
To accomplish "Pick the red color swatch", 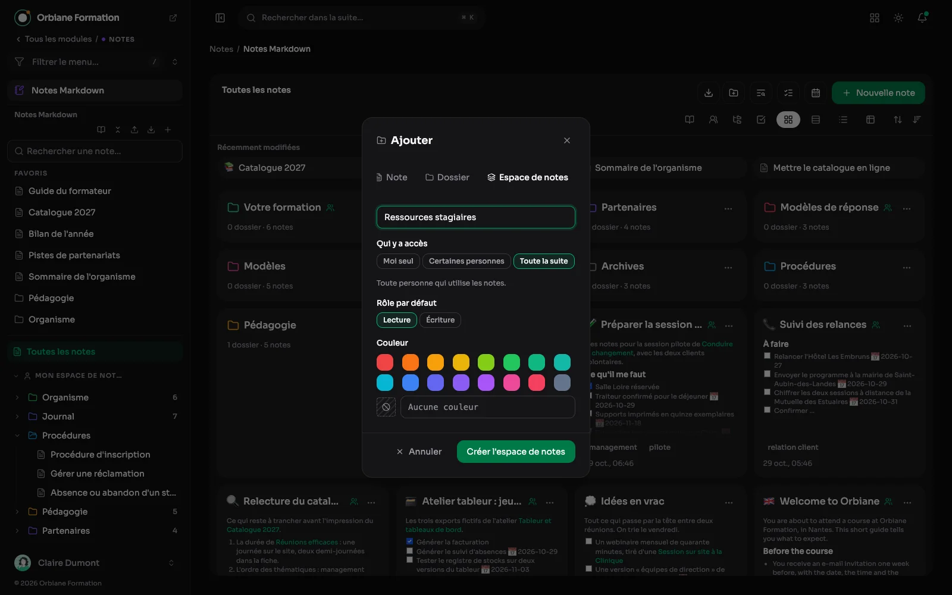I will coord(385,362).
